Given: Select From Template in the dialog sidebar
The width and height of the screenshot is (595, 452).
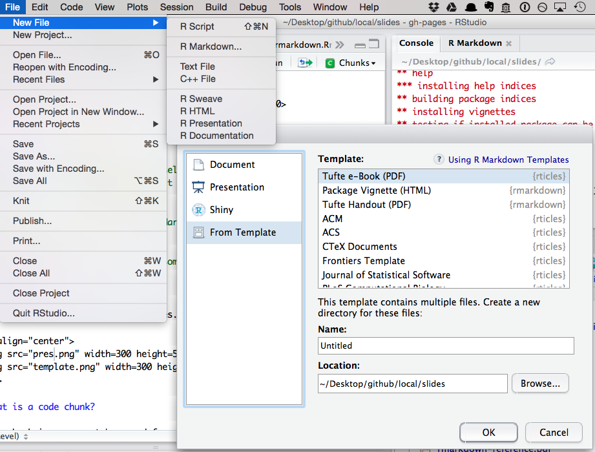Looking at the screenshot, I should (x=244, y=232).
